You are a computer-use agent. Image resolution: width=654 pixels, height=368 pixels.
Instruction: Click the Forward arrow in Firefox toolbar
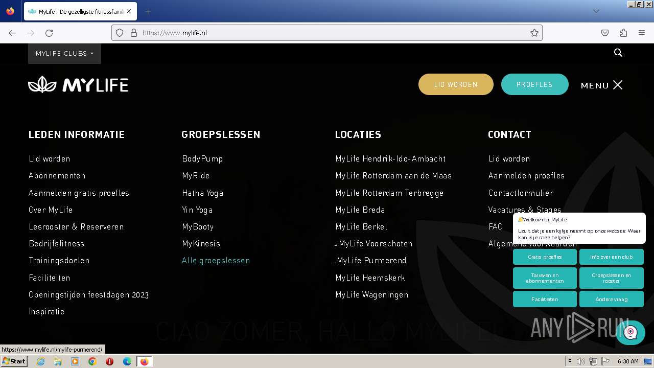pyautogui.click(x=31, y=33)
